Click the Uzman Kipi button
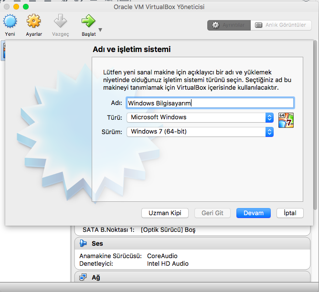Viewport: 319px width, 292px height. tap(165, 213)
